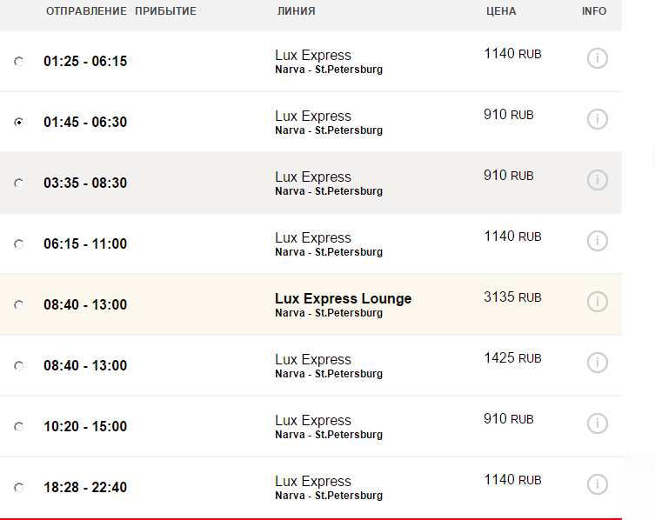Image resolution: width=655 pixels, height=520 pixels.
Task: Open info for the Lux Express Lounge trip
Action: click(x=598, y=302)
